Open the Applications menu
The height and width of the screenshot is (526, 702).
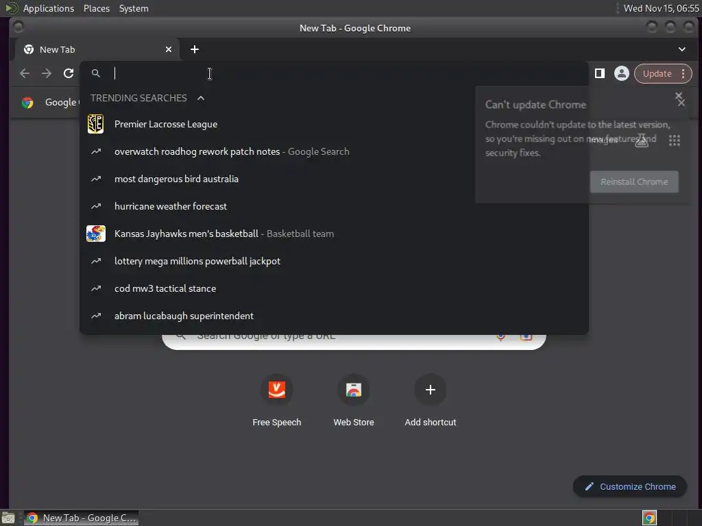point(49,8)
